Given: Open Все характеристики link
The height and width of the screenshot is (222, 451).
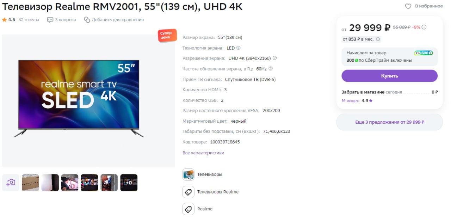Looking at the screenshot, I should pos(203,153).
